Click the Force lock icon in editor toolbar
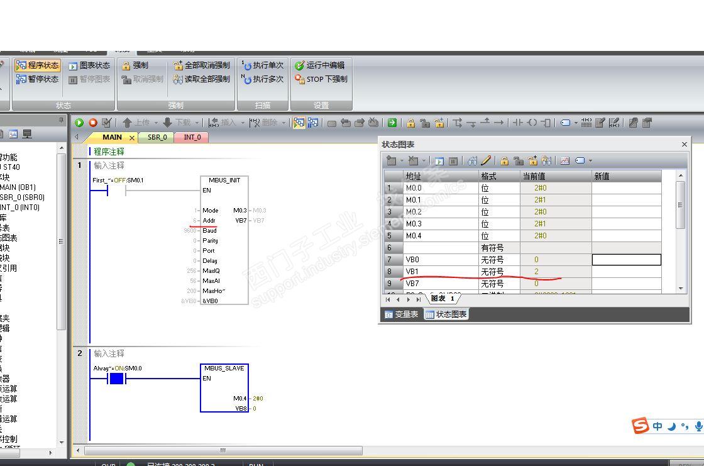Image resolution: width=704 pixels, height=466 pixels. [410, 123]
